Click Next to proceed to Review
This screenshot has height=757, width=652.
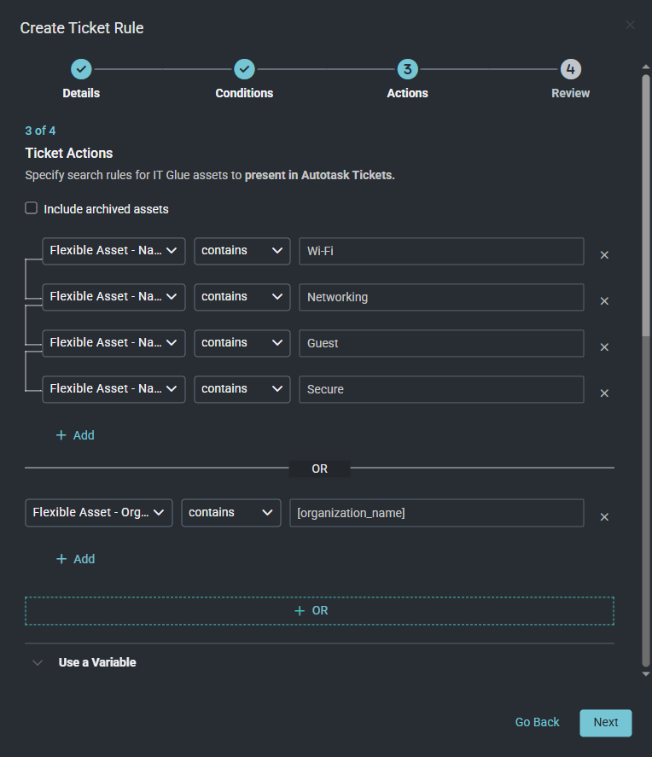[605, 722]
